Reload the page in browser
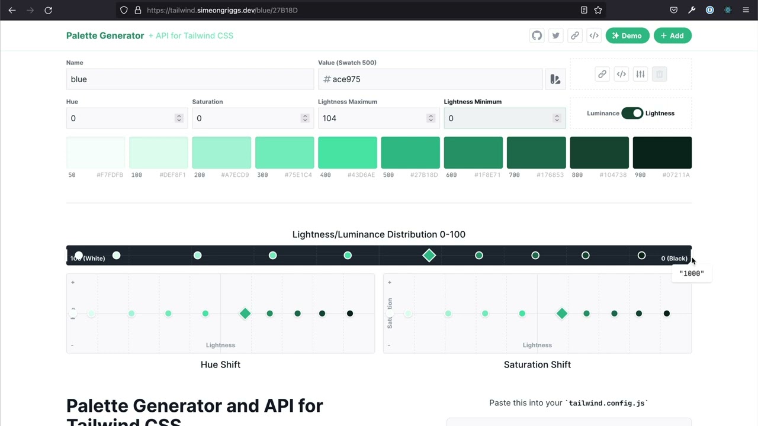The width and height of the screenshot is (758, 426). 48,10
